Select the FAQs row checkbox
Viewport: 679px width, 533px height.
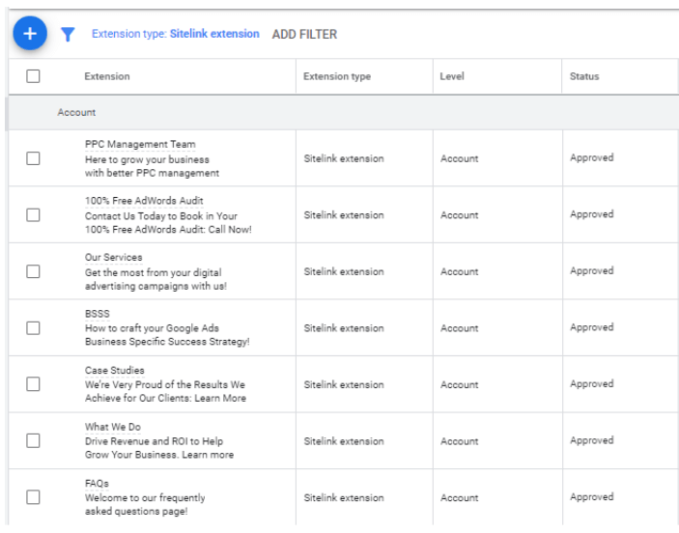click(33, 497)
